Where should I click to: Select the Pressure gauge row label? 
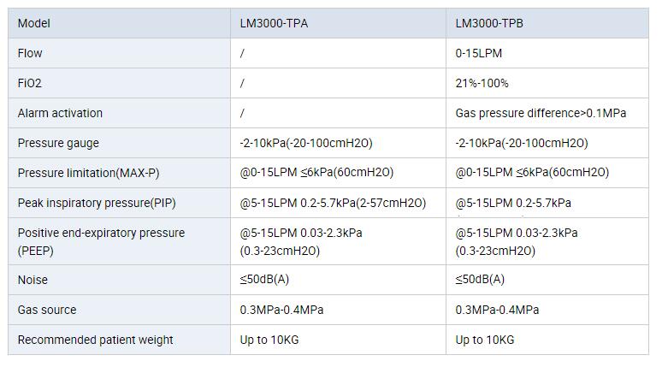tap(58, 143)
